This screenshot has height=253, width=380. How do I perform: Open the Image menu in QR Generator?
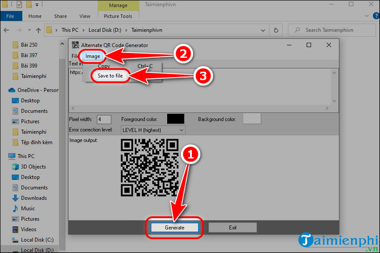(92, 57)
